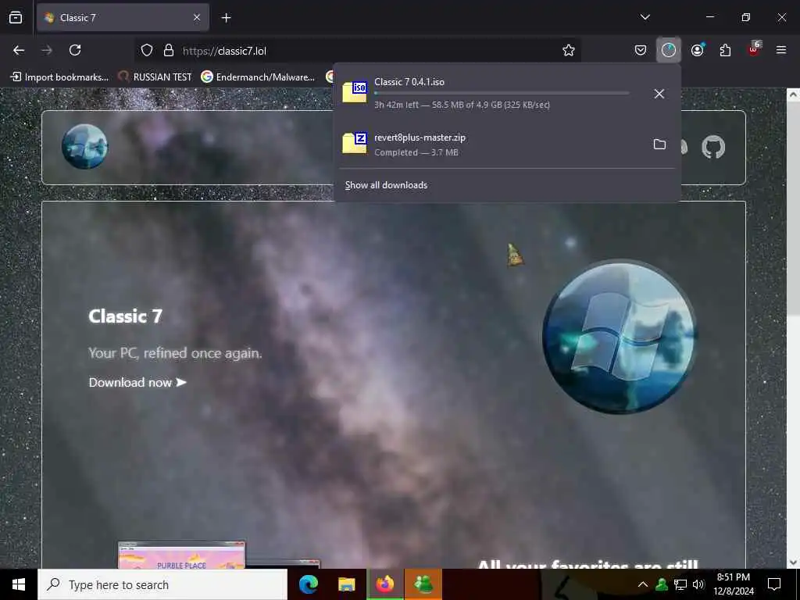Click the taskbar search box
Viewport: 800px width, 600px height.
[162, 584]
